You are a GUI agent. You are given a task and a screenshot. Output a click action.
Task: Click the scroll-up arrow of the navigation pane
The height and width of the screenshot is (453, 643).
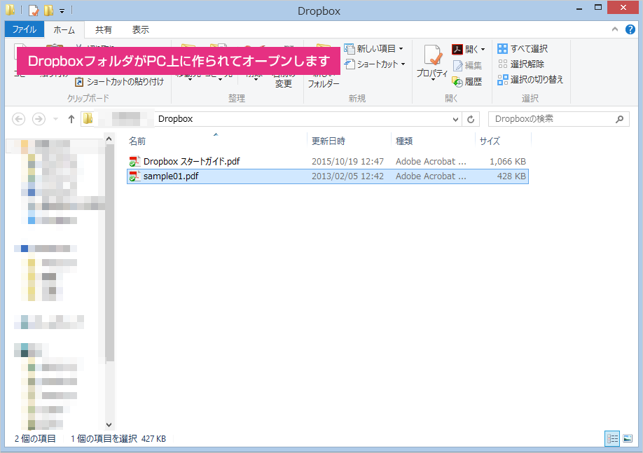[109, 139]
